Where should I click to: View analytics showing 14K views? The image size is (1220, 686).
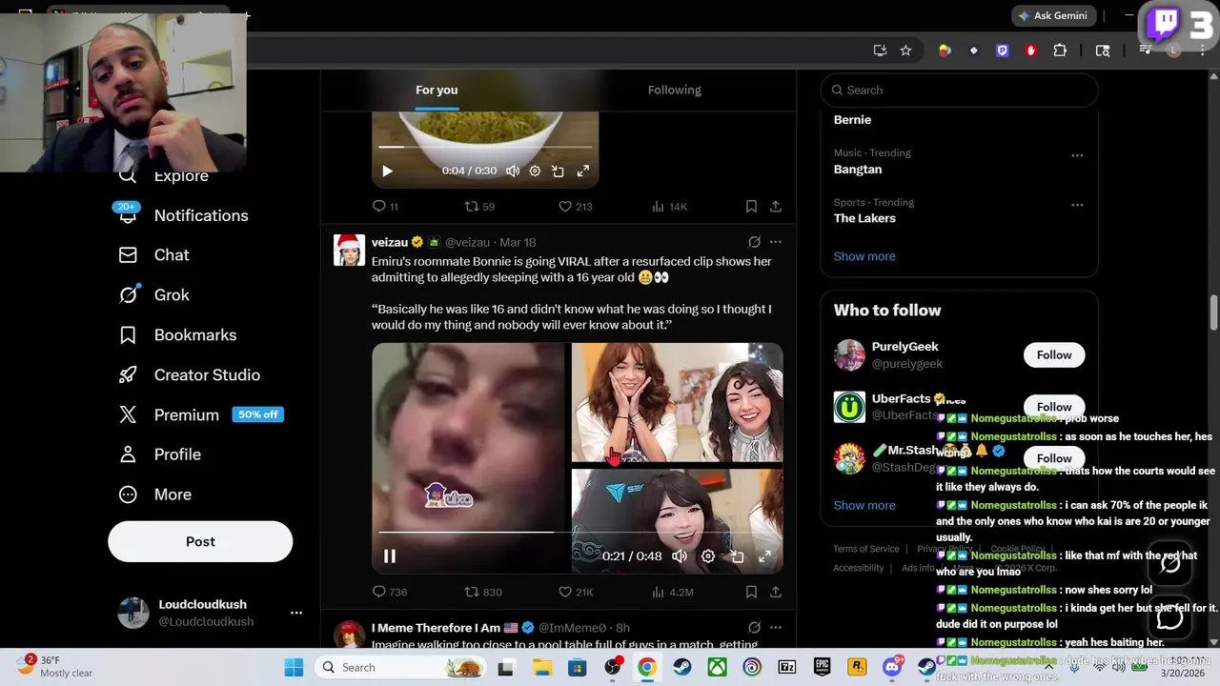coord(669,206)
